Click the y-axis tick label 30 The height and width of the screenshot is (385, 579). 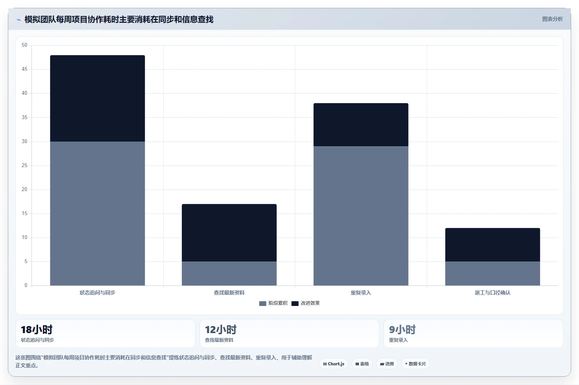[x=24, y=142]
